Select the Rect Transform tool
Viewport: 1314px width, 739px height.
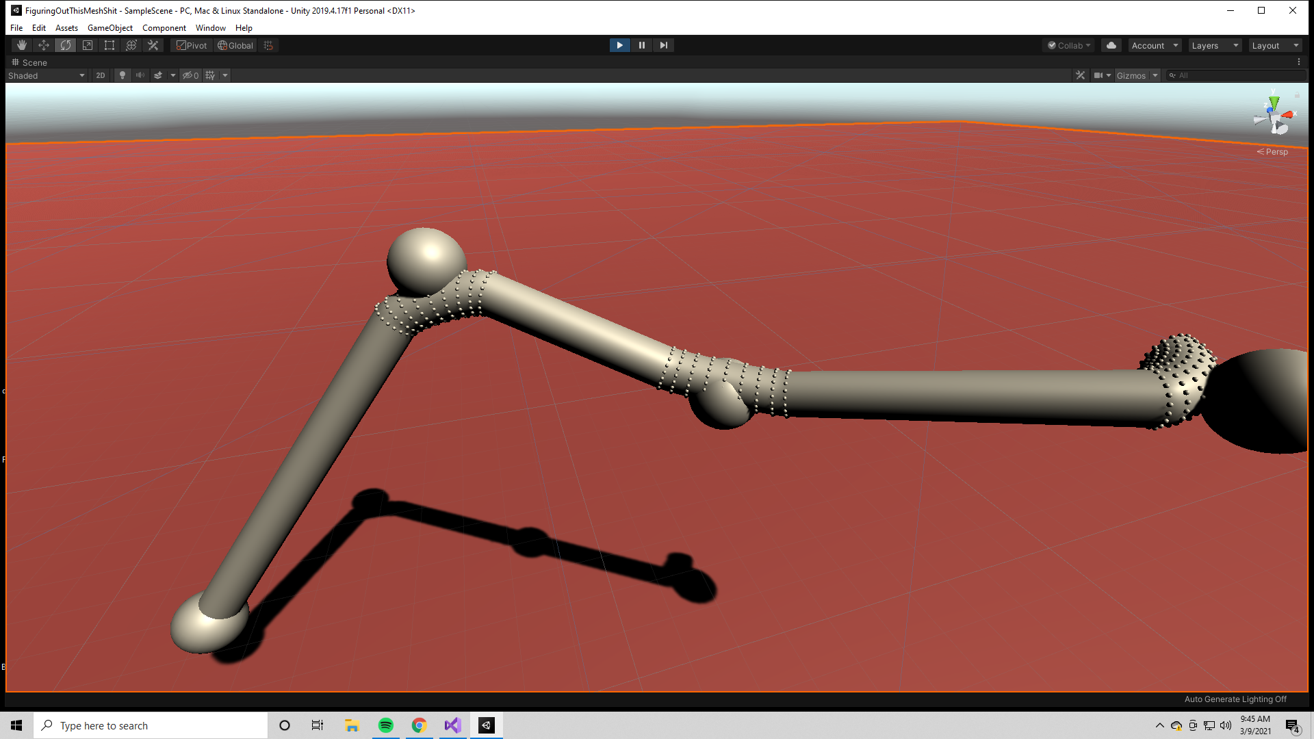point(109,45)
